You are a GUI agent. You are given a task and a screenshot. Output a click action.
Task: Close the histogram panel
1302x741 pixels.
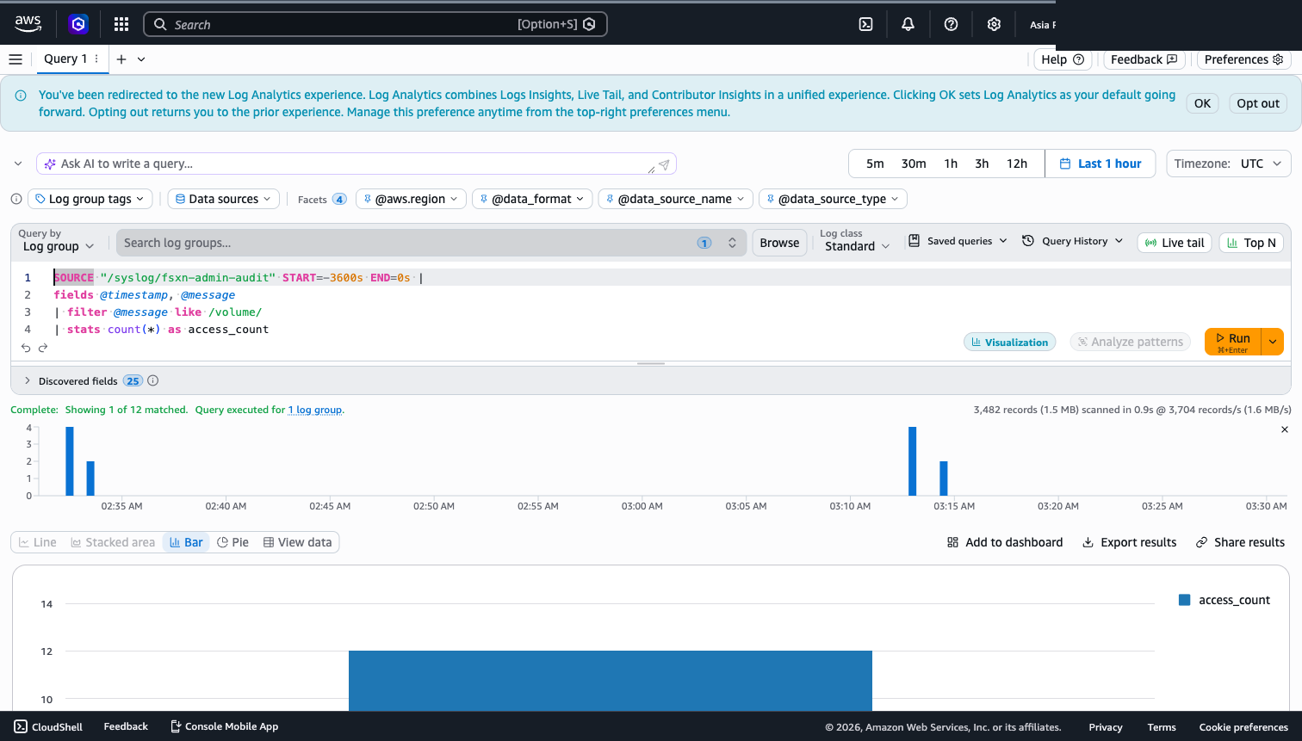coord(1285,429)
